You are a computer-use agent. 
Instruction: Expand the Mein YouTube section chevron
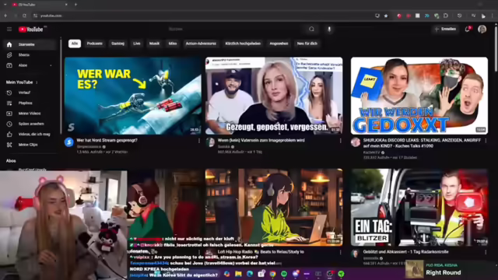(37, 82)
